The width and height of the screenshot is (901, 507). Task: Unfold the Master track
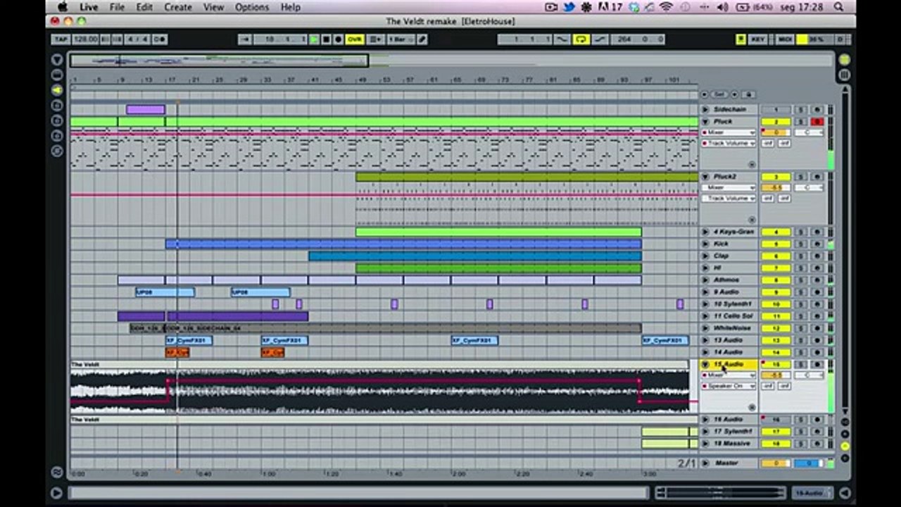[705, 463]
